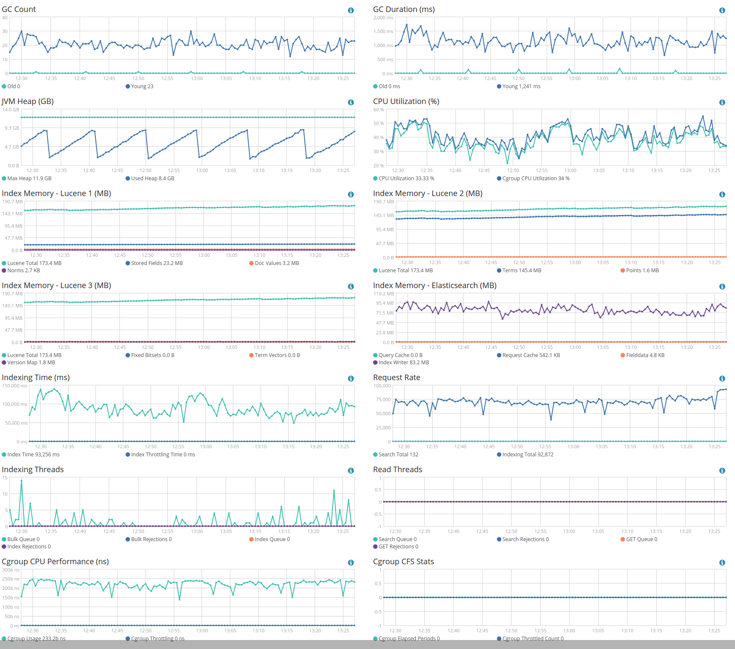This screenshot has width=735, height=649.
Task: Toggle the Young series in GC Count
Action: 140,86
